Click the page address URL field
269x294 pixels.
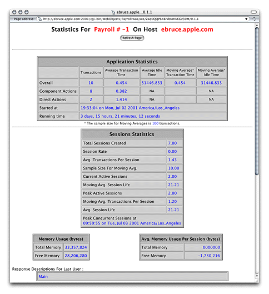coord(142,19)
